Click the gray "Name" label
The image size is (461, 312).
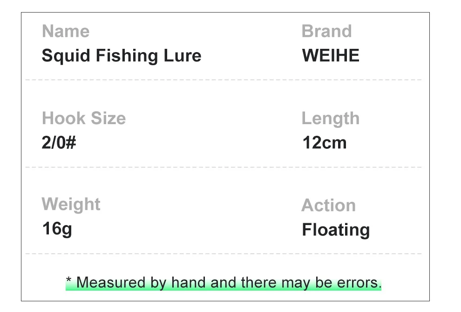point(65,32)
